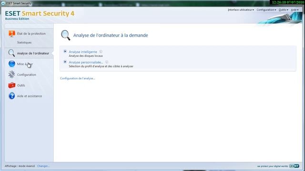Click the orange protection status warning icon
Viewport: 305px width, 171px height.
(11, 34)
